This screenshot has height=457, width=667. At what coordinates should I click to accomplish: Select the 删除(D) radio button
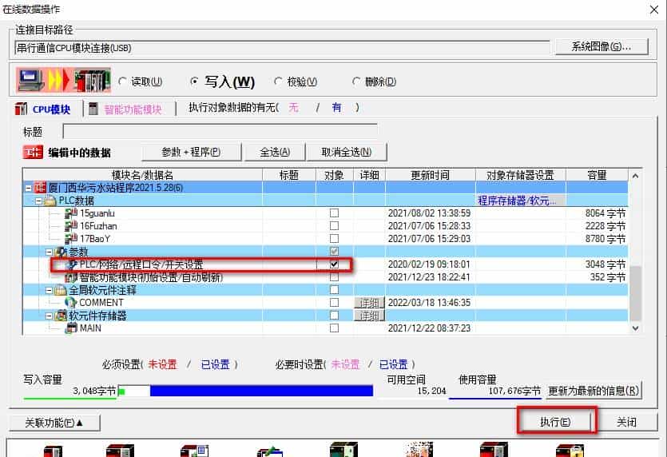click(x=356, y=81)
